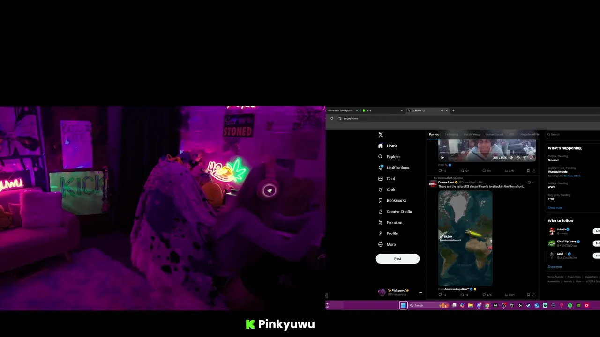Open Chat in the X sidebar

[387, 179]
